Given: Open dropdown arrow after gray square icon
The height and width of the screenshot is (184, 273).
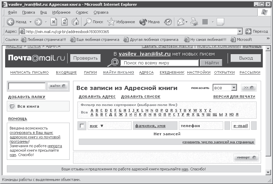Looking at the screenshot, I should click(213, 22).
